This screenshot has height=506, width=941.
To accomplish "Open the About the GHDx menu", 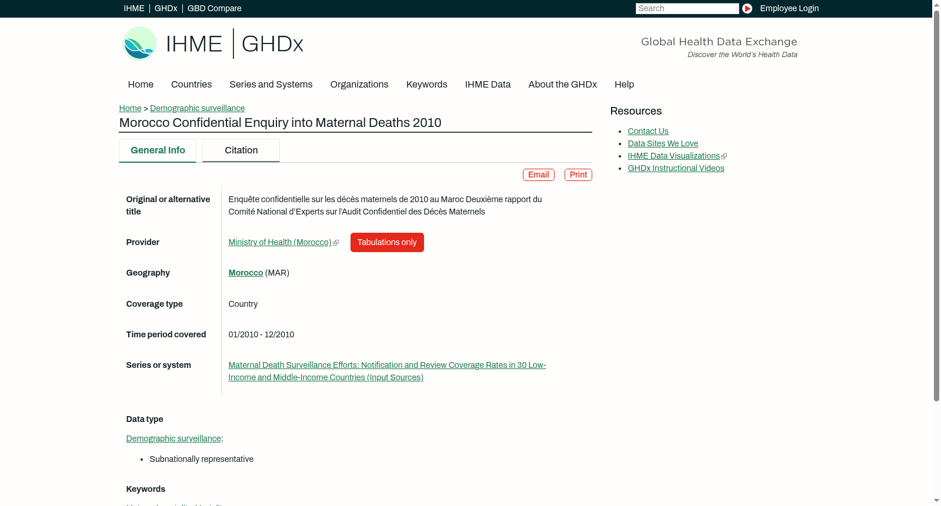I will point(562,84).
